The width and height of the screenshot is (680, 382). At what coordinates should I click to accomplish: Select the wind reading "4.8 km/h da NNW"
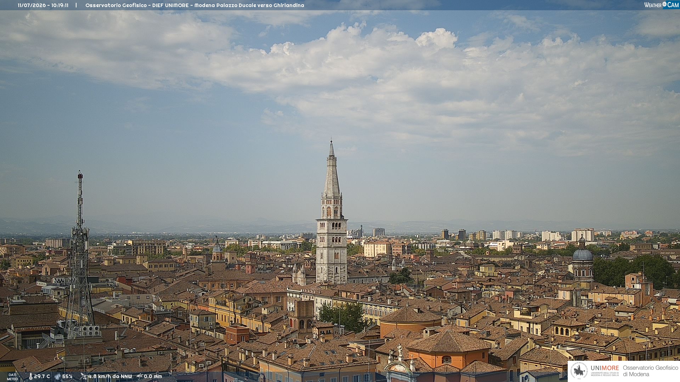point(110,376)
